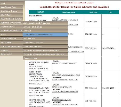Choose Herd Sire Row submenu entry
Viewport: 121px width, 107px height.
tap(45, 39)
